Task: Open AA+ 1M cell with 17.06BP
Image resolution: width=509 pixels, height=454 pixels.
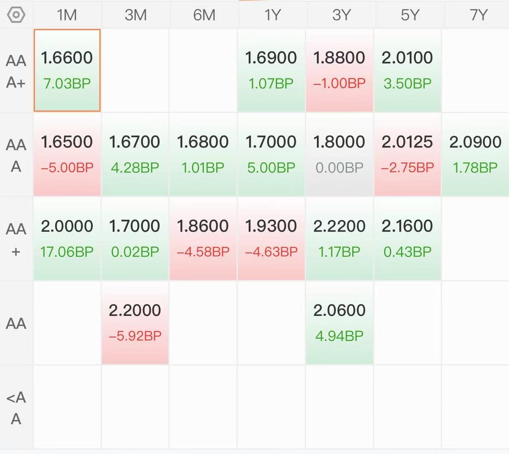Action: [67, 239]
